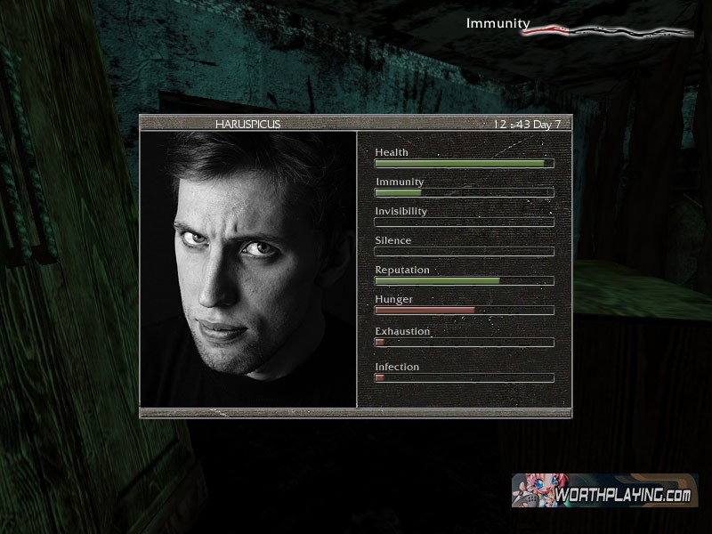The image size is (712, 534).
Task: Select the Hunger stat label
Action: (393, 299)
